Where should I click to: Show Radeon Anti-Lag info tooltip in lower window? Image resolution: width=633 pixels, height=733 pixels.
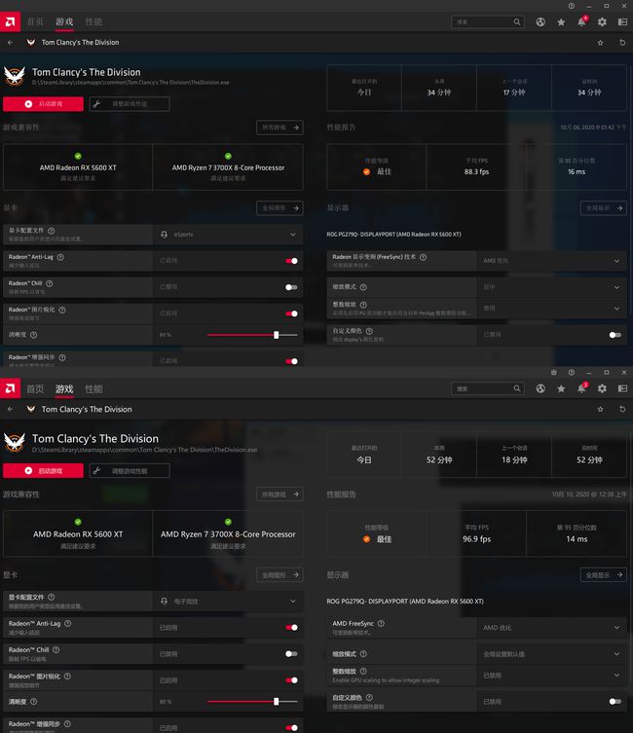point(68,623)
